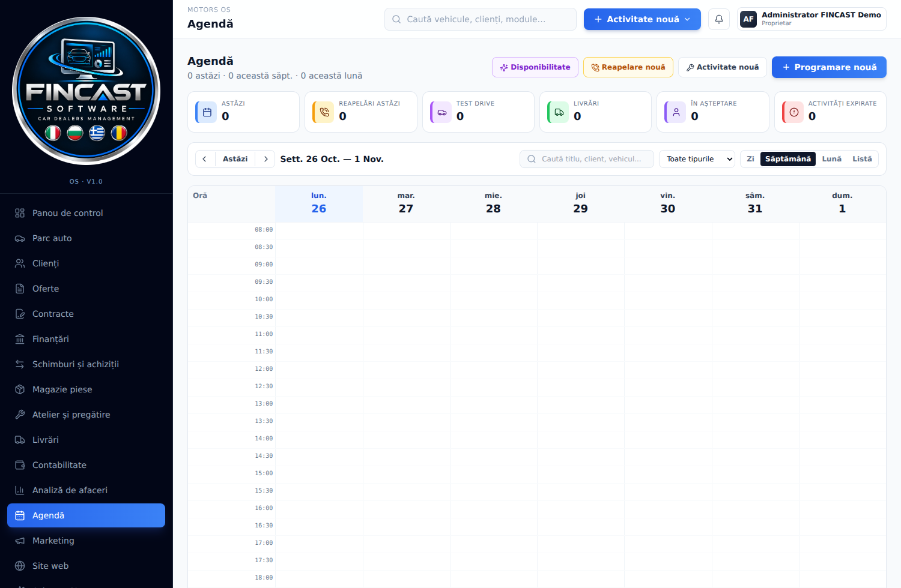Go to the previous week arrow
The height and width of the screenshot is (588, 901).
205,159
